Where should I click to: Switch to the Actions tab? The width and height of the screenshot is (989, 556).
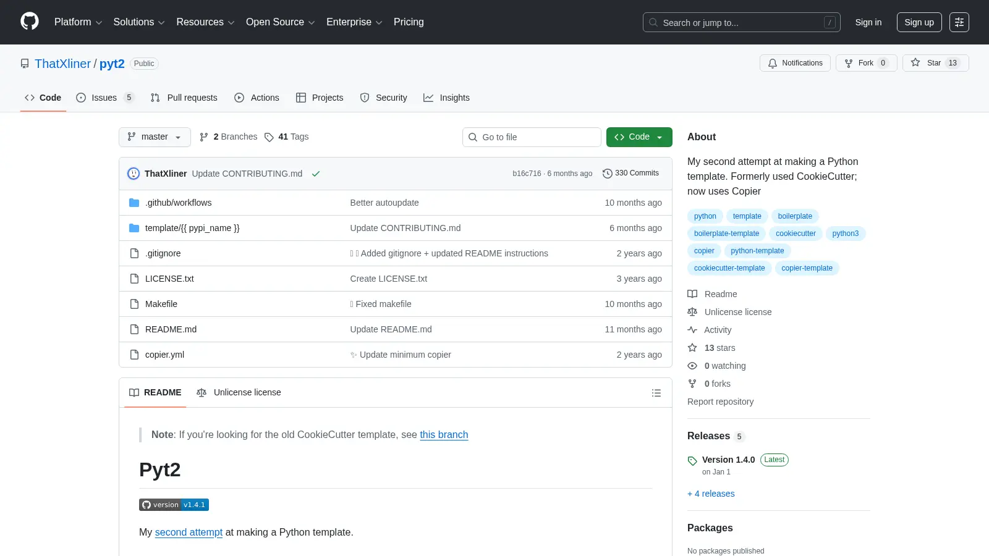click(257, 98)
